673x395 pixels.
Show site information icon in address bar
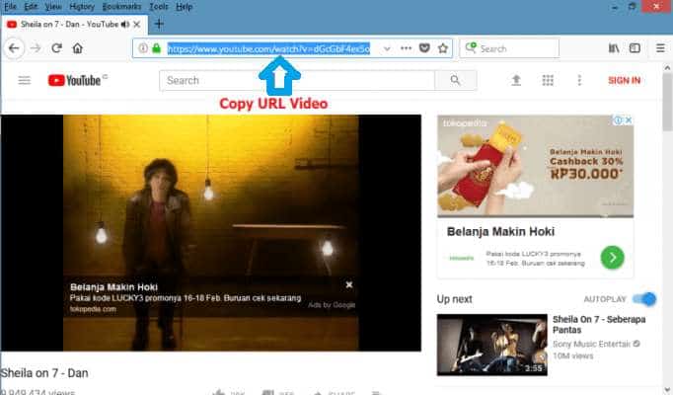pyautogui.click(x=143, y=48)
